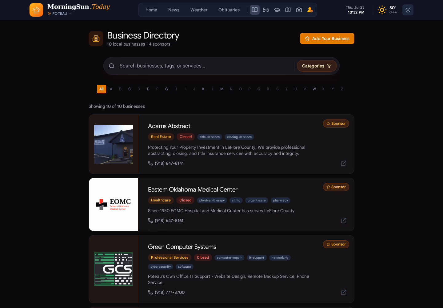Open Green Computer Systems listing title
443x308 pixels.
[x=182, y=247]
